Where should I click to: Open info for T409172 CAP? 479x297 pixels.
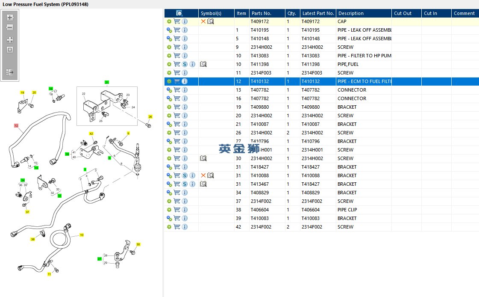click(x=185, y=21)
